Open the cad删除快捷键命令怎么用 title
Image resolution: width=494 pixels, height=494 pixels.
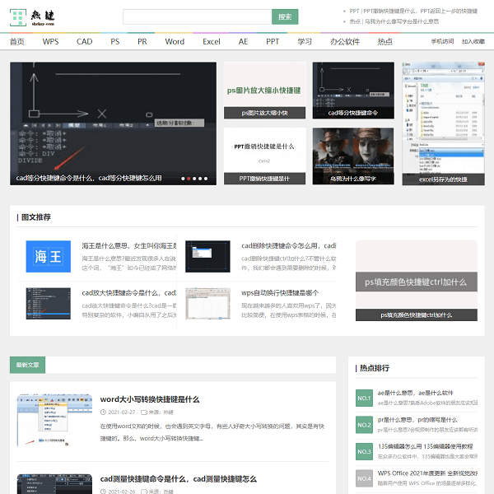[289, 245]
